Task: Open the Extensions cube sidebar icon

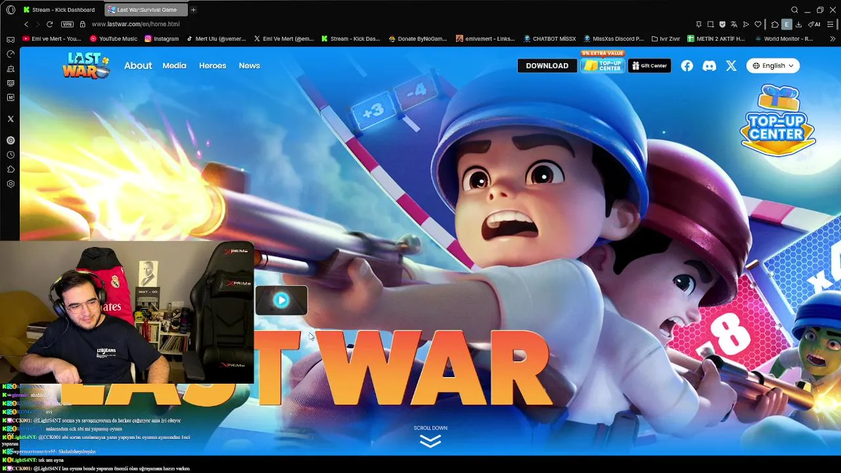Action: click(11, 169)
